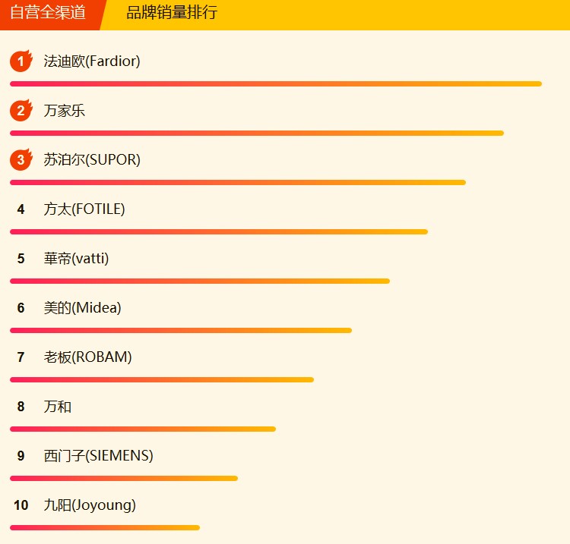Screen dimensions: 570x544
Task: Click the rank 2 flame badge
Action: click(x=21, y=111)
